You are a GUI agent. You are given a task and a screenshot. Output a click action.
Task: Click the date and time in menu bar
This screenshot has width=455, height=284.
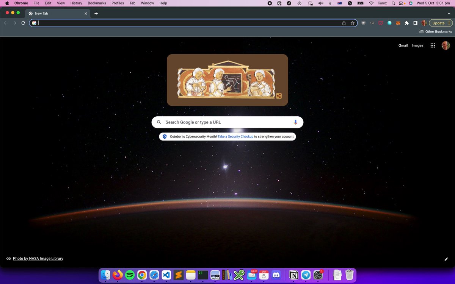433,3
